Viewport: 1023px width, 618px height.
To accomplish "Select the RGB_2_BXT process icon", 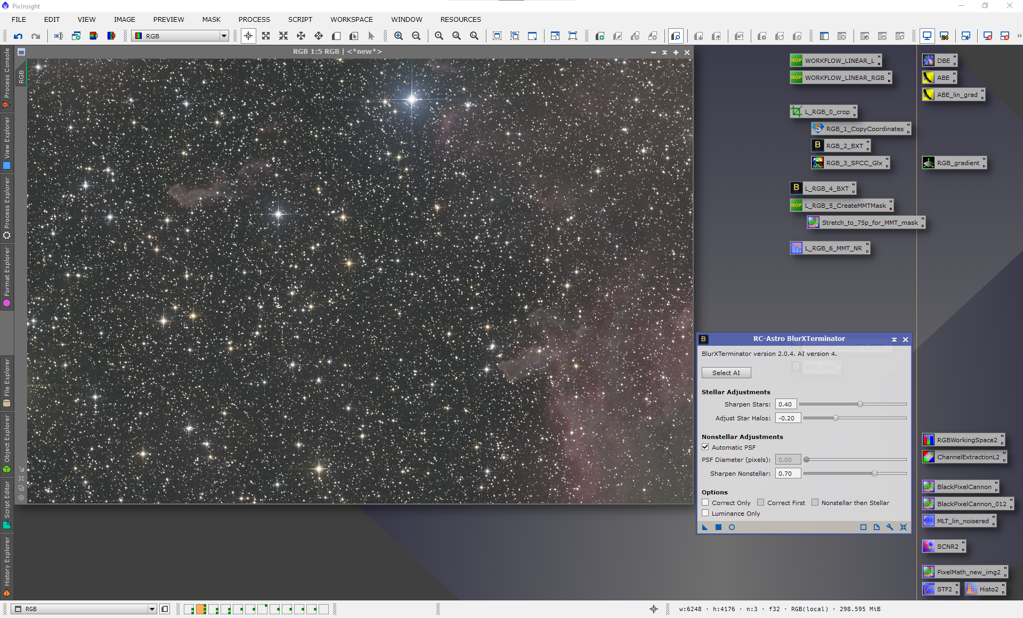I will [840, 145].
